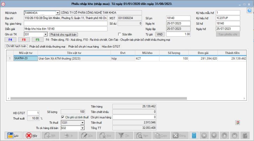Cancel editing with the Hủy button
This screenshot has width=254, height=141.
point(32,135)
